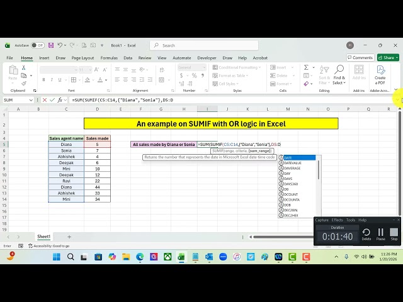
Task: Click the Create a PDF icon
Action: [380, 75]
